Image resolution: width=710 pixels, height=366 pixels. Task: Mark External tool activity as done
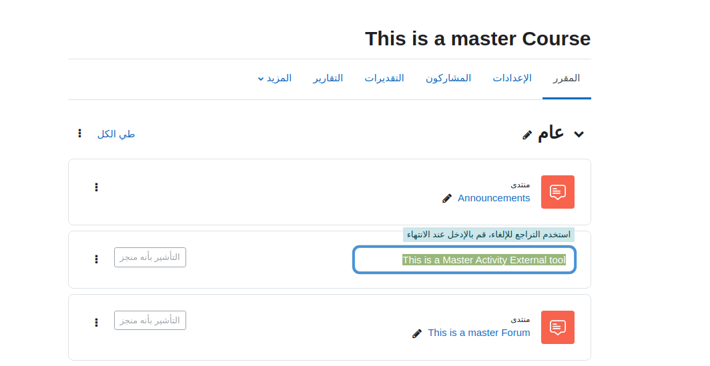click(x=150, y=257)
